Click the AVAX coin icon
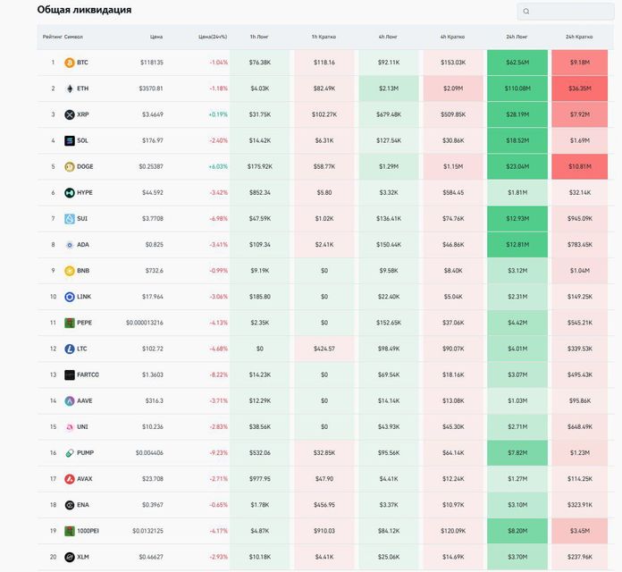This screenshot has height=572, width=622. (70, 479)
